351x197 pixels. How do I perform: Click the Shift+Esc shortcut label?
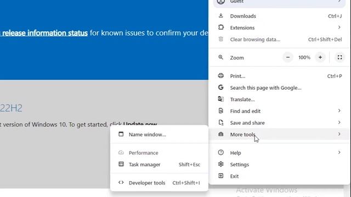(189, 164)
